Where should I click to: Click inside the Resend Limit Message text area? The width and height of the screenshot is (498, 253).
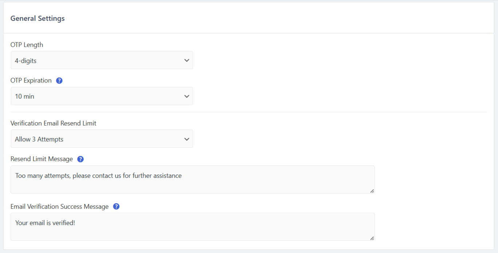192,179
